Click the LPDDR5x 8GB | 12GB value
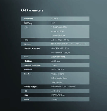Screen dimensions: 107x111 (x=60, y=48)
